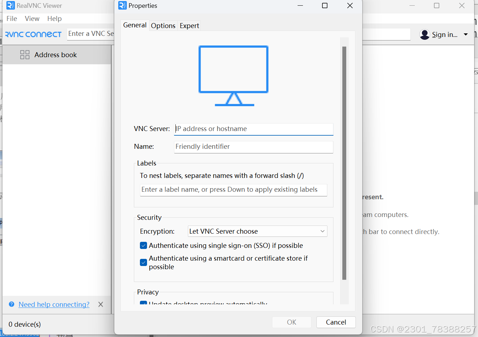Close the RealVNC Viewer main window
The width and height of the screenshot is (478, 337).
[462, 6]
